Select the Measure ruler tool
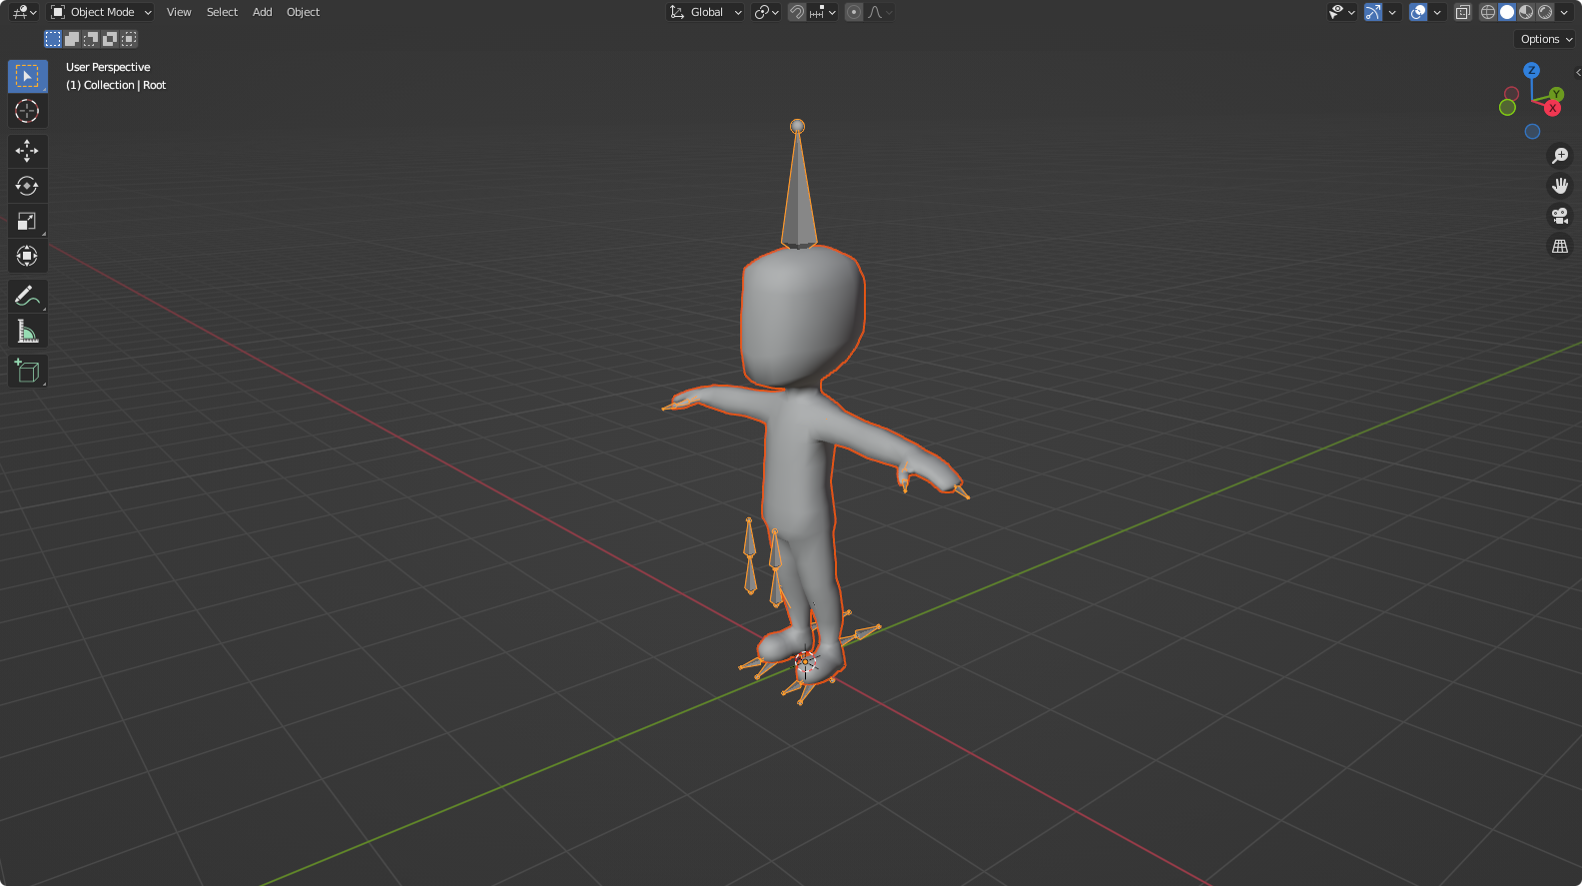The image size is (1582, 886). click(x=27, y=331)
